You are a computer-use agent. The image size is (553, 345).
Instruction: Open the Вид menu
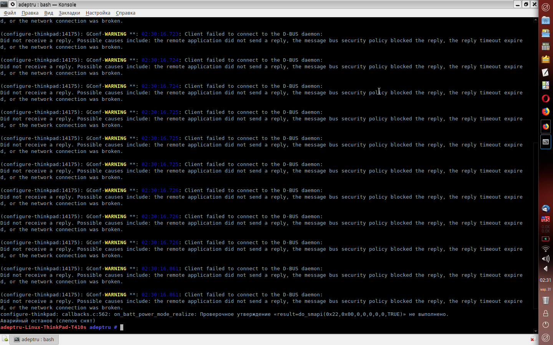[49, 13]
